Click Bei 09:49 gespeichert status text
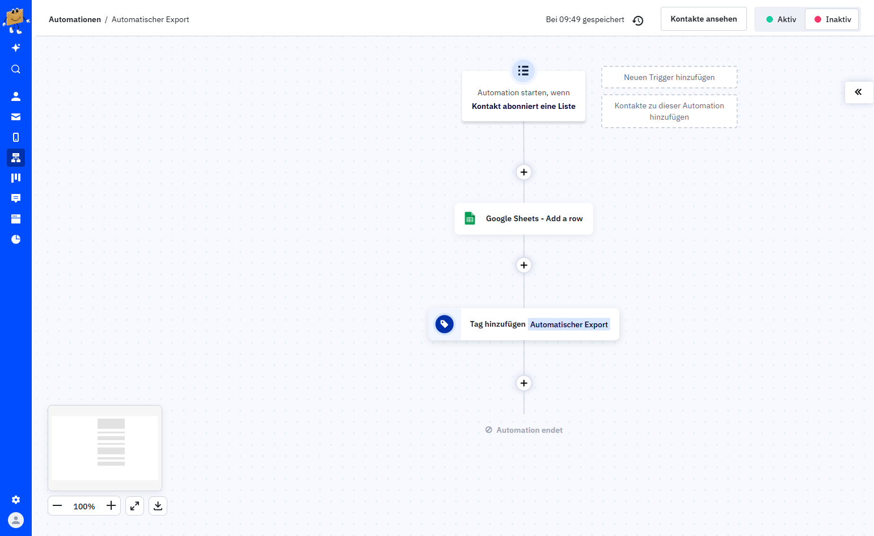874x536 pixels. pyautogui.click(x=585, y=19)
